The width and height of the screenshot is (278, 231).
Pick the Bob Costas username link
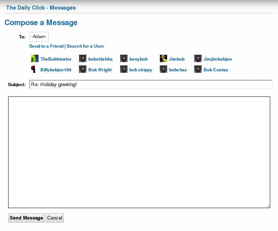tap(216, 69)
